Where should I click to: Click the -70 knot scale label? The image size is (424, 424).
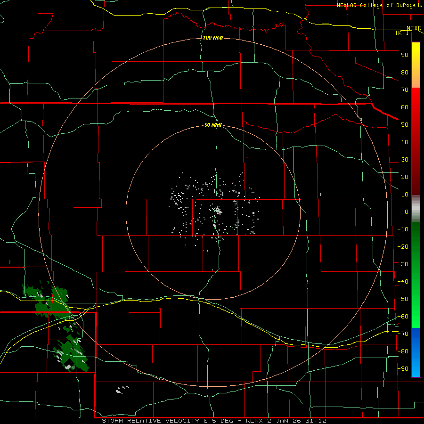pyautogui.click(x=403, y=334)
